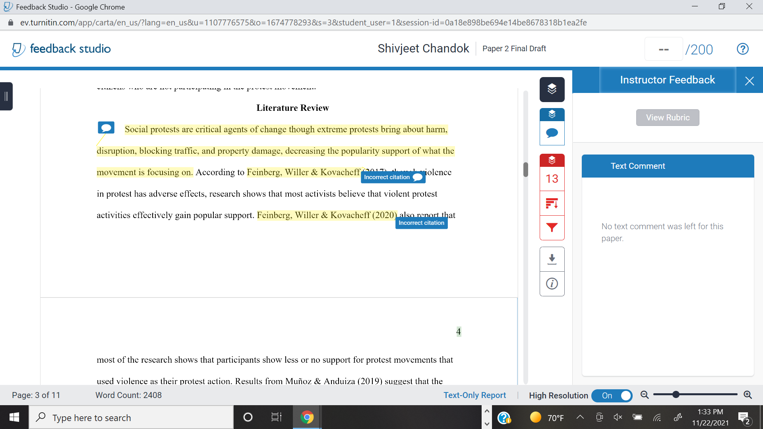Click the Incorrect citation tag near Kovacheff 2020

pos(421,223)
